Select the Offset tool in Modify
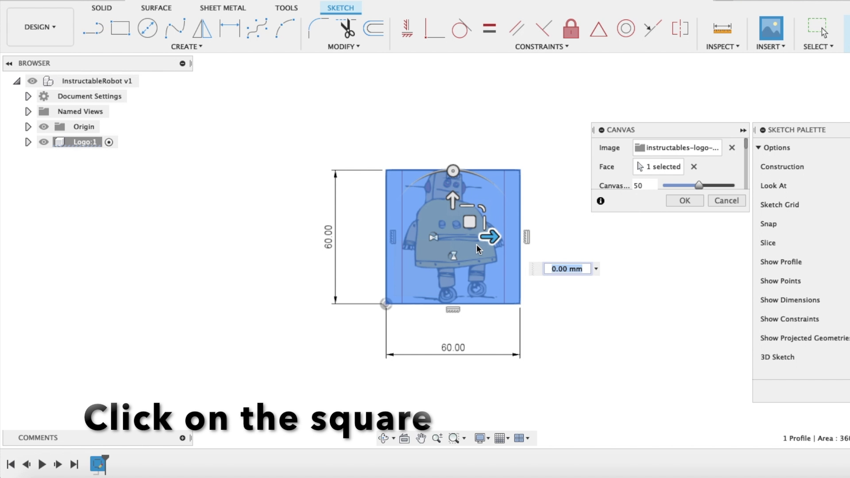850x478 pixels. click(x=374, y=28)
